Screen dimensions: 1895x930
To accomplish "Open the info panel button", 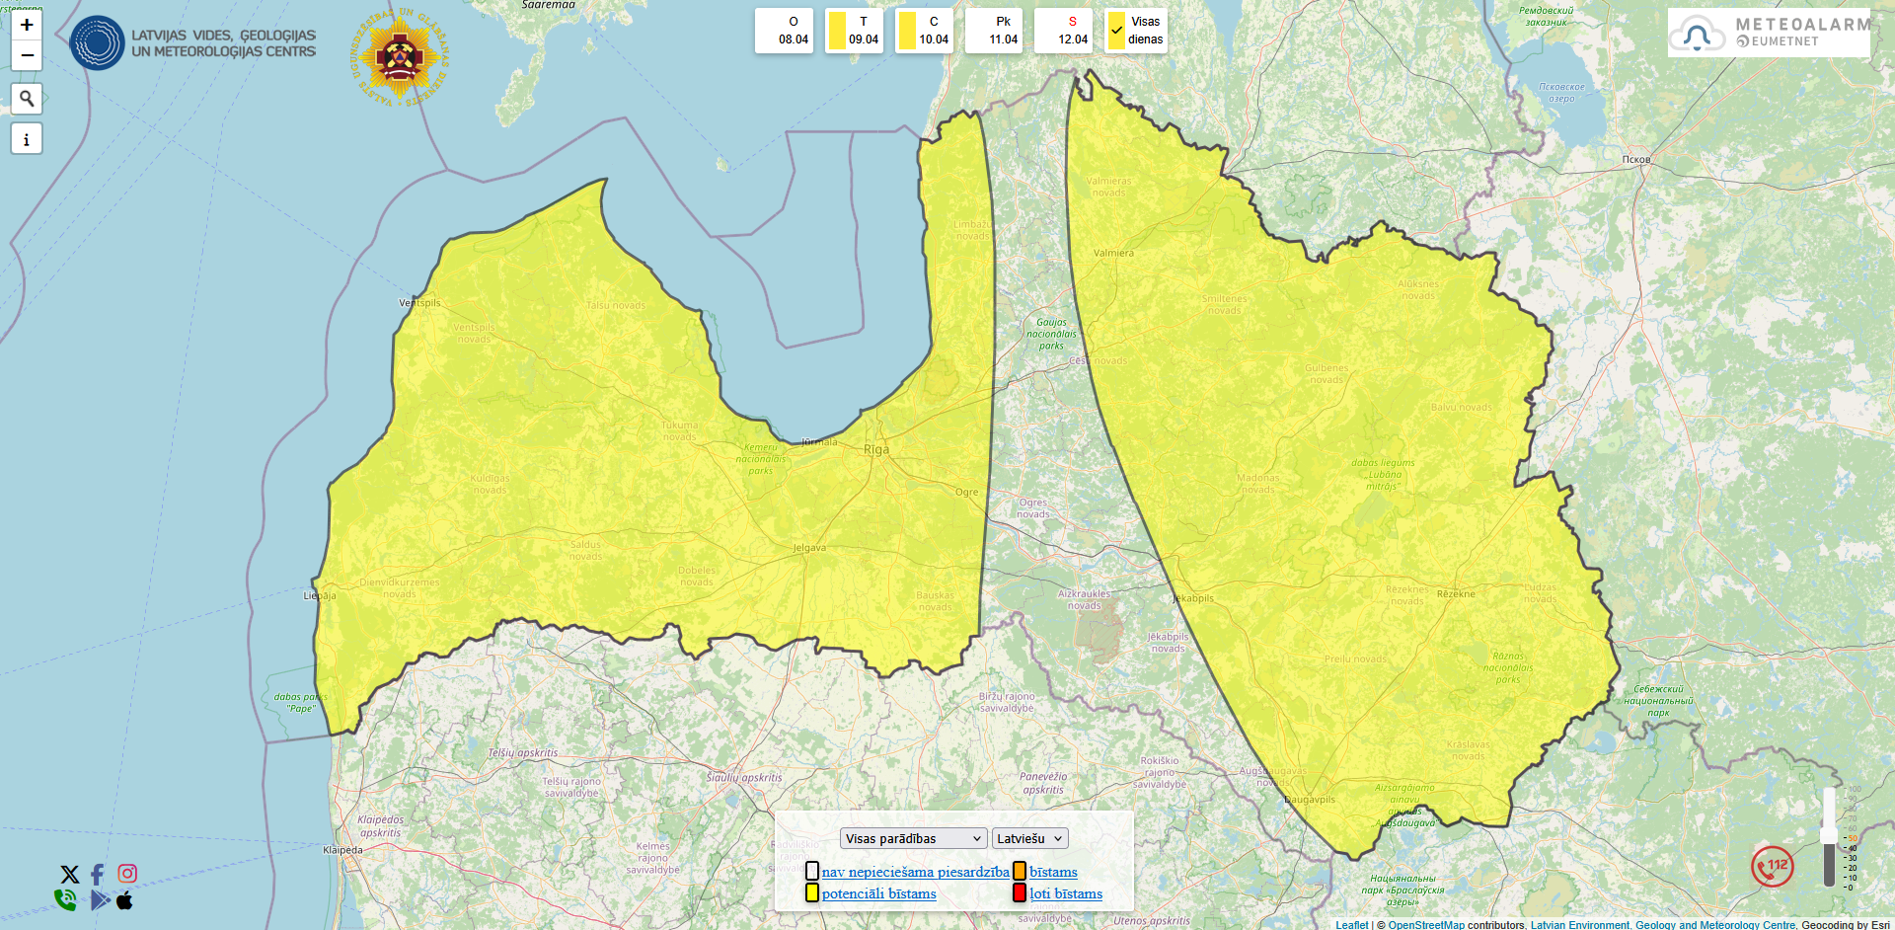I will 27,139.
